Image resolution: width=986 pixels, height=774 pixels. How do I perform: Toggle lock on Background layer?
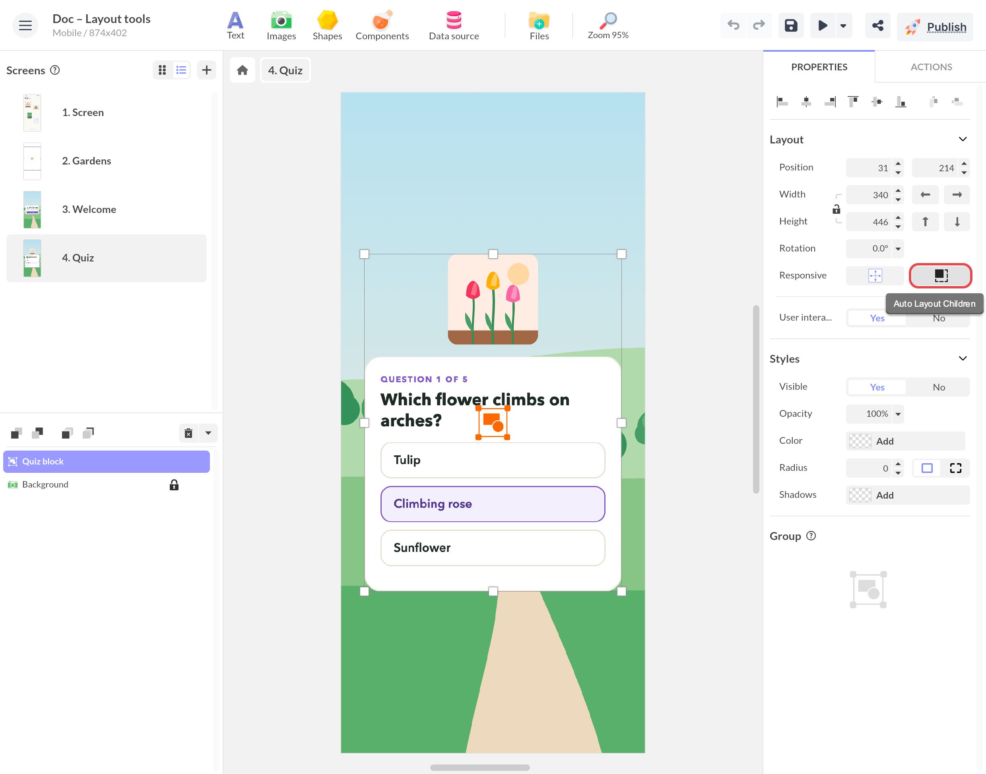(174, 485)
